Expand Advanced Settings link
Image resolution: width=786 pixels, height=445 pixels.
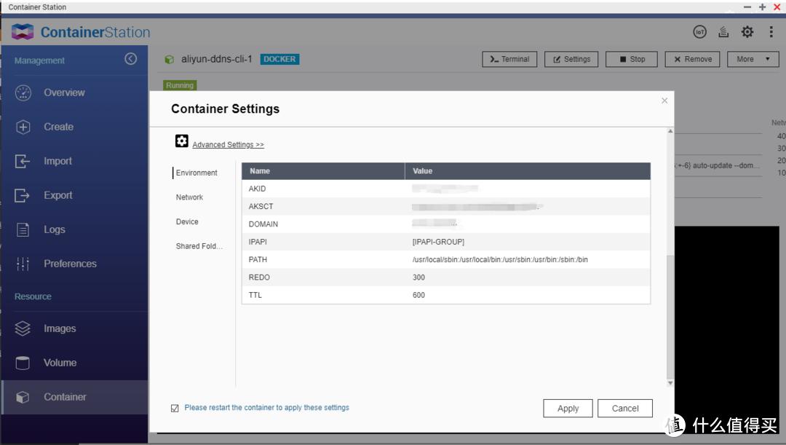coord(228,145)
